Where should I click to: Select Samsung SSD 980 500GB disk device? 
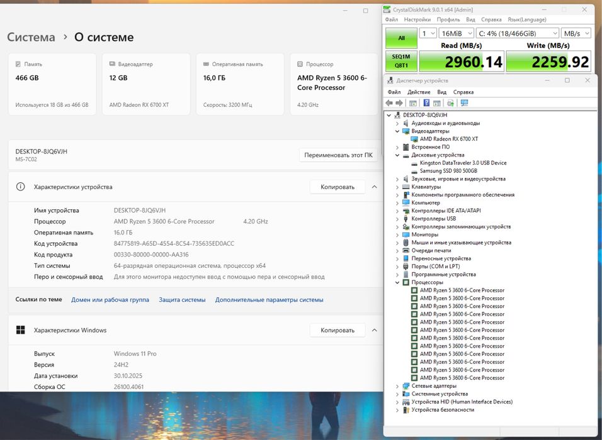tap(448, 171)
